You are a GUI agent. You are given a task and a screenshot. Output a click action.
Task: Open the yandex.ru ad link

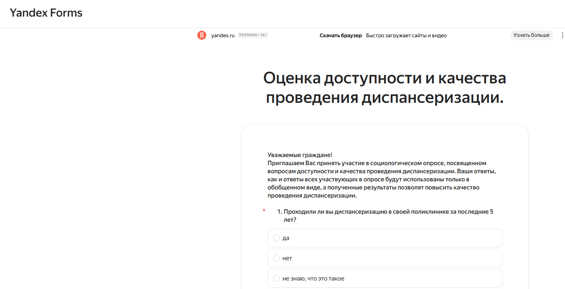223,35
